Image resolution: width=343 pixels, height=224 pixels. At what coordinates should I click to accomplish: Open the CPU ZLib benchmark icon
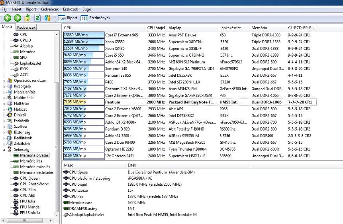(x=16, y=190)
